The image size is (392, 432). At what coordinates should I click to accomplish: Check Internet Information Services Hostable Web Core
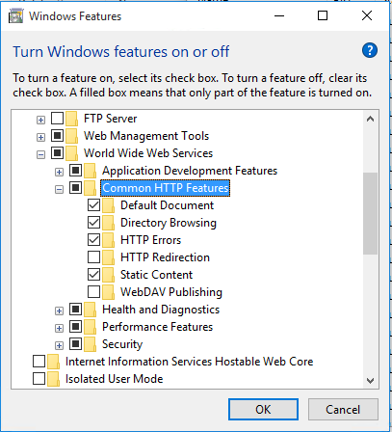point(39,362)
